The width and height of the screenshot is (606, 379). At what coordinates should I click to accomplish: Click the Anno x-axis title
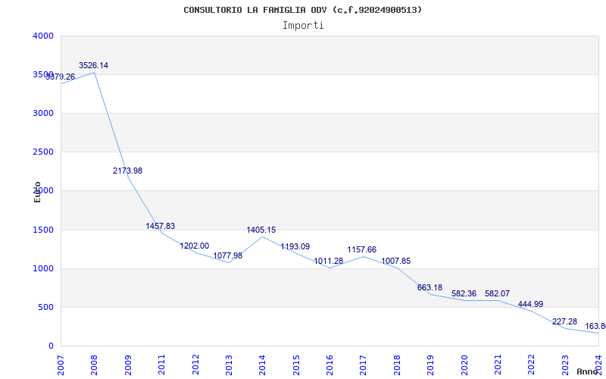[x=586, y=371]
